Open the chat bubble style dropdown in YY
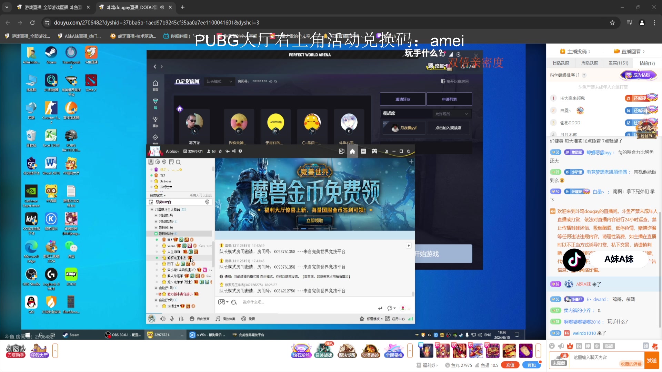Viewport: 662px width, 372px height. [391, 308]
